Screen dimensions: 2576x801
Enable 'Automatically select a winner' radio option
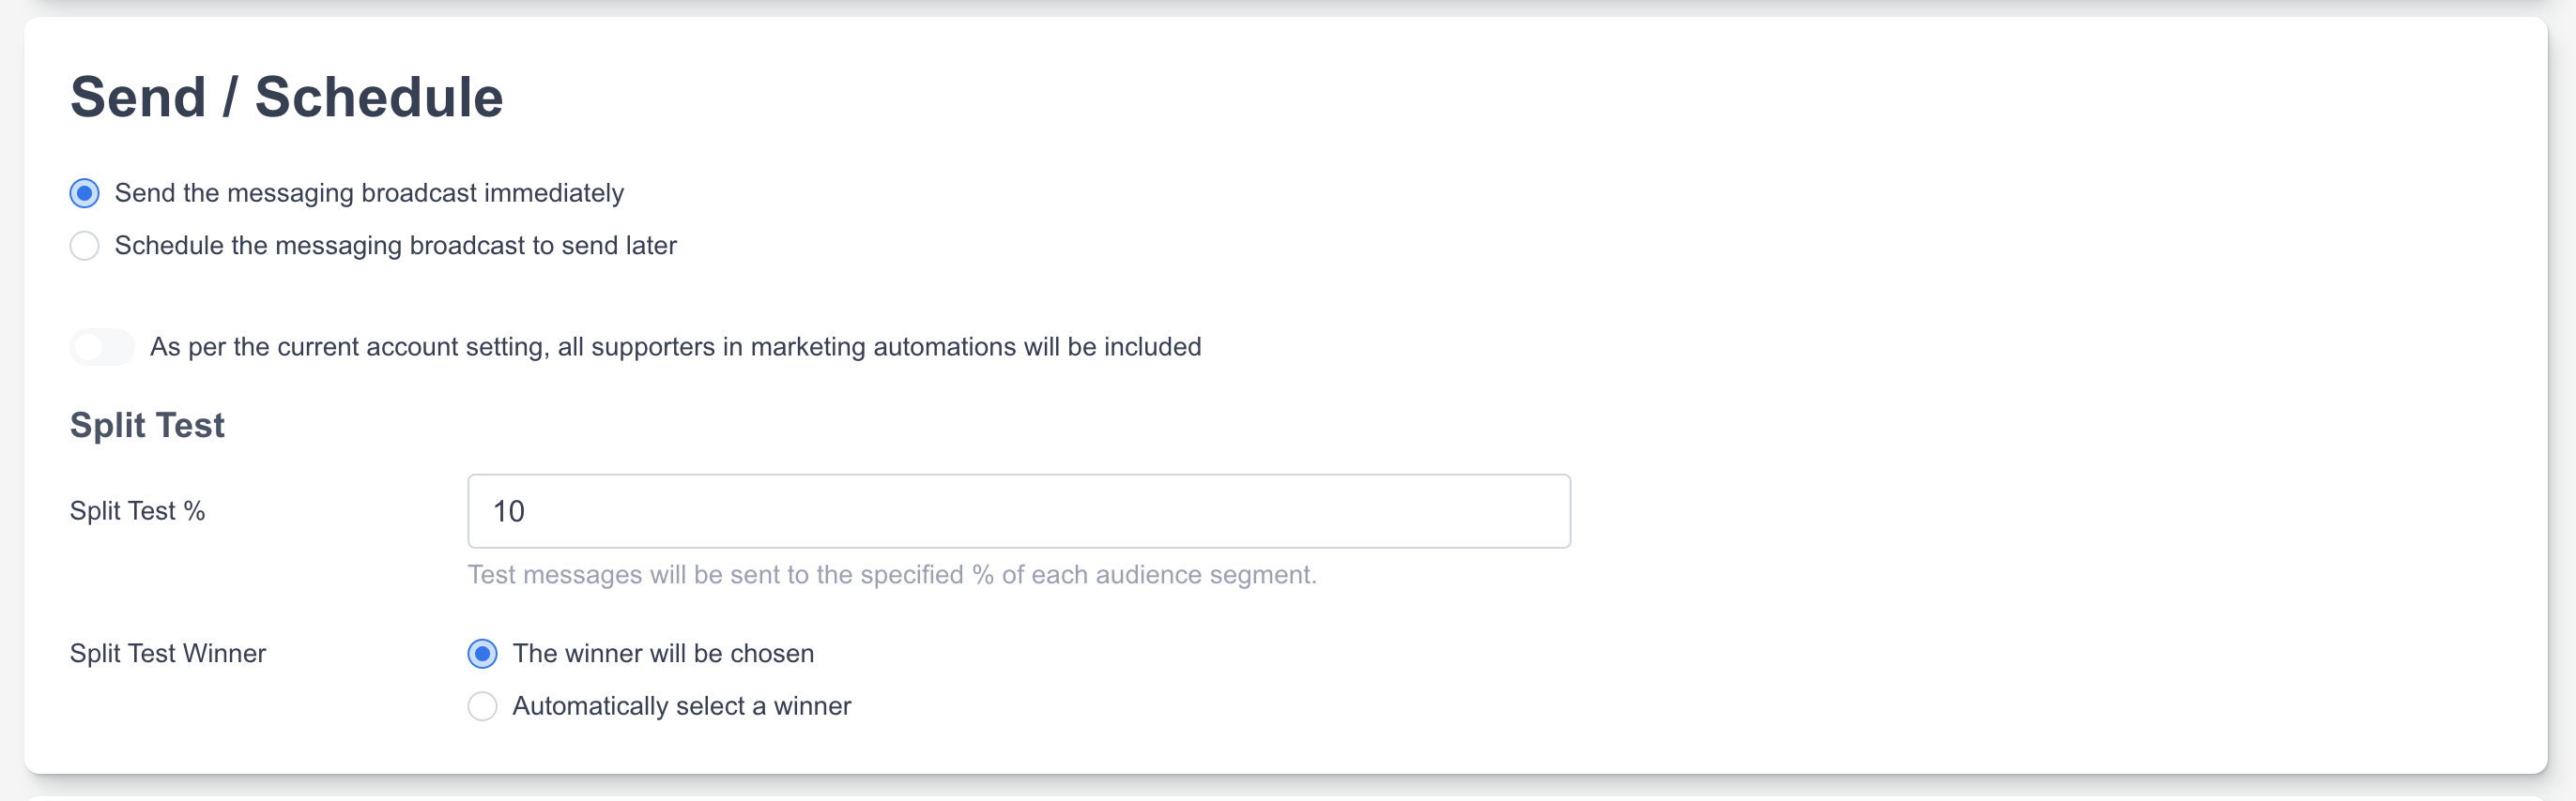point(482,706)
